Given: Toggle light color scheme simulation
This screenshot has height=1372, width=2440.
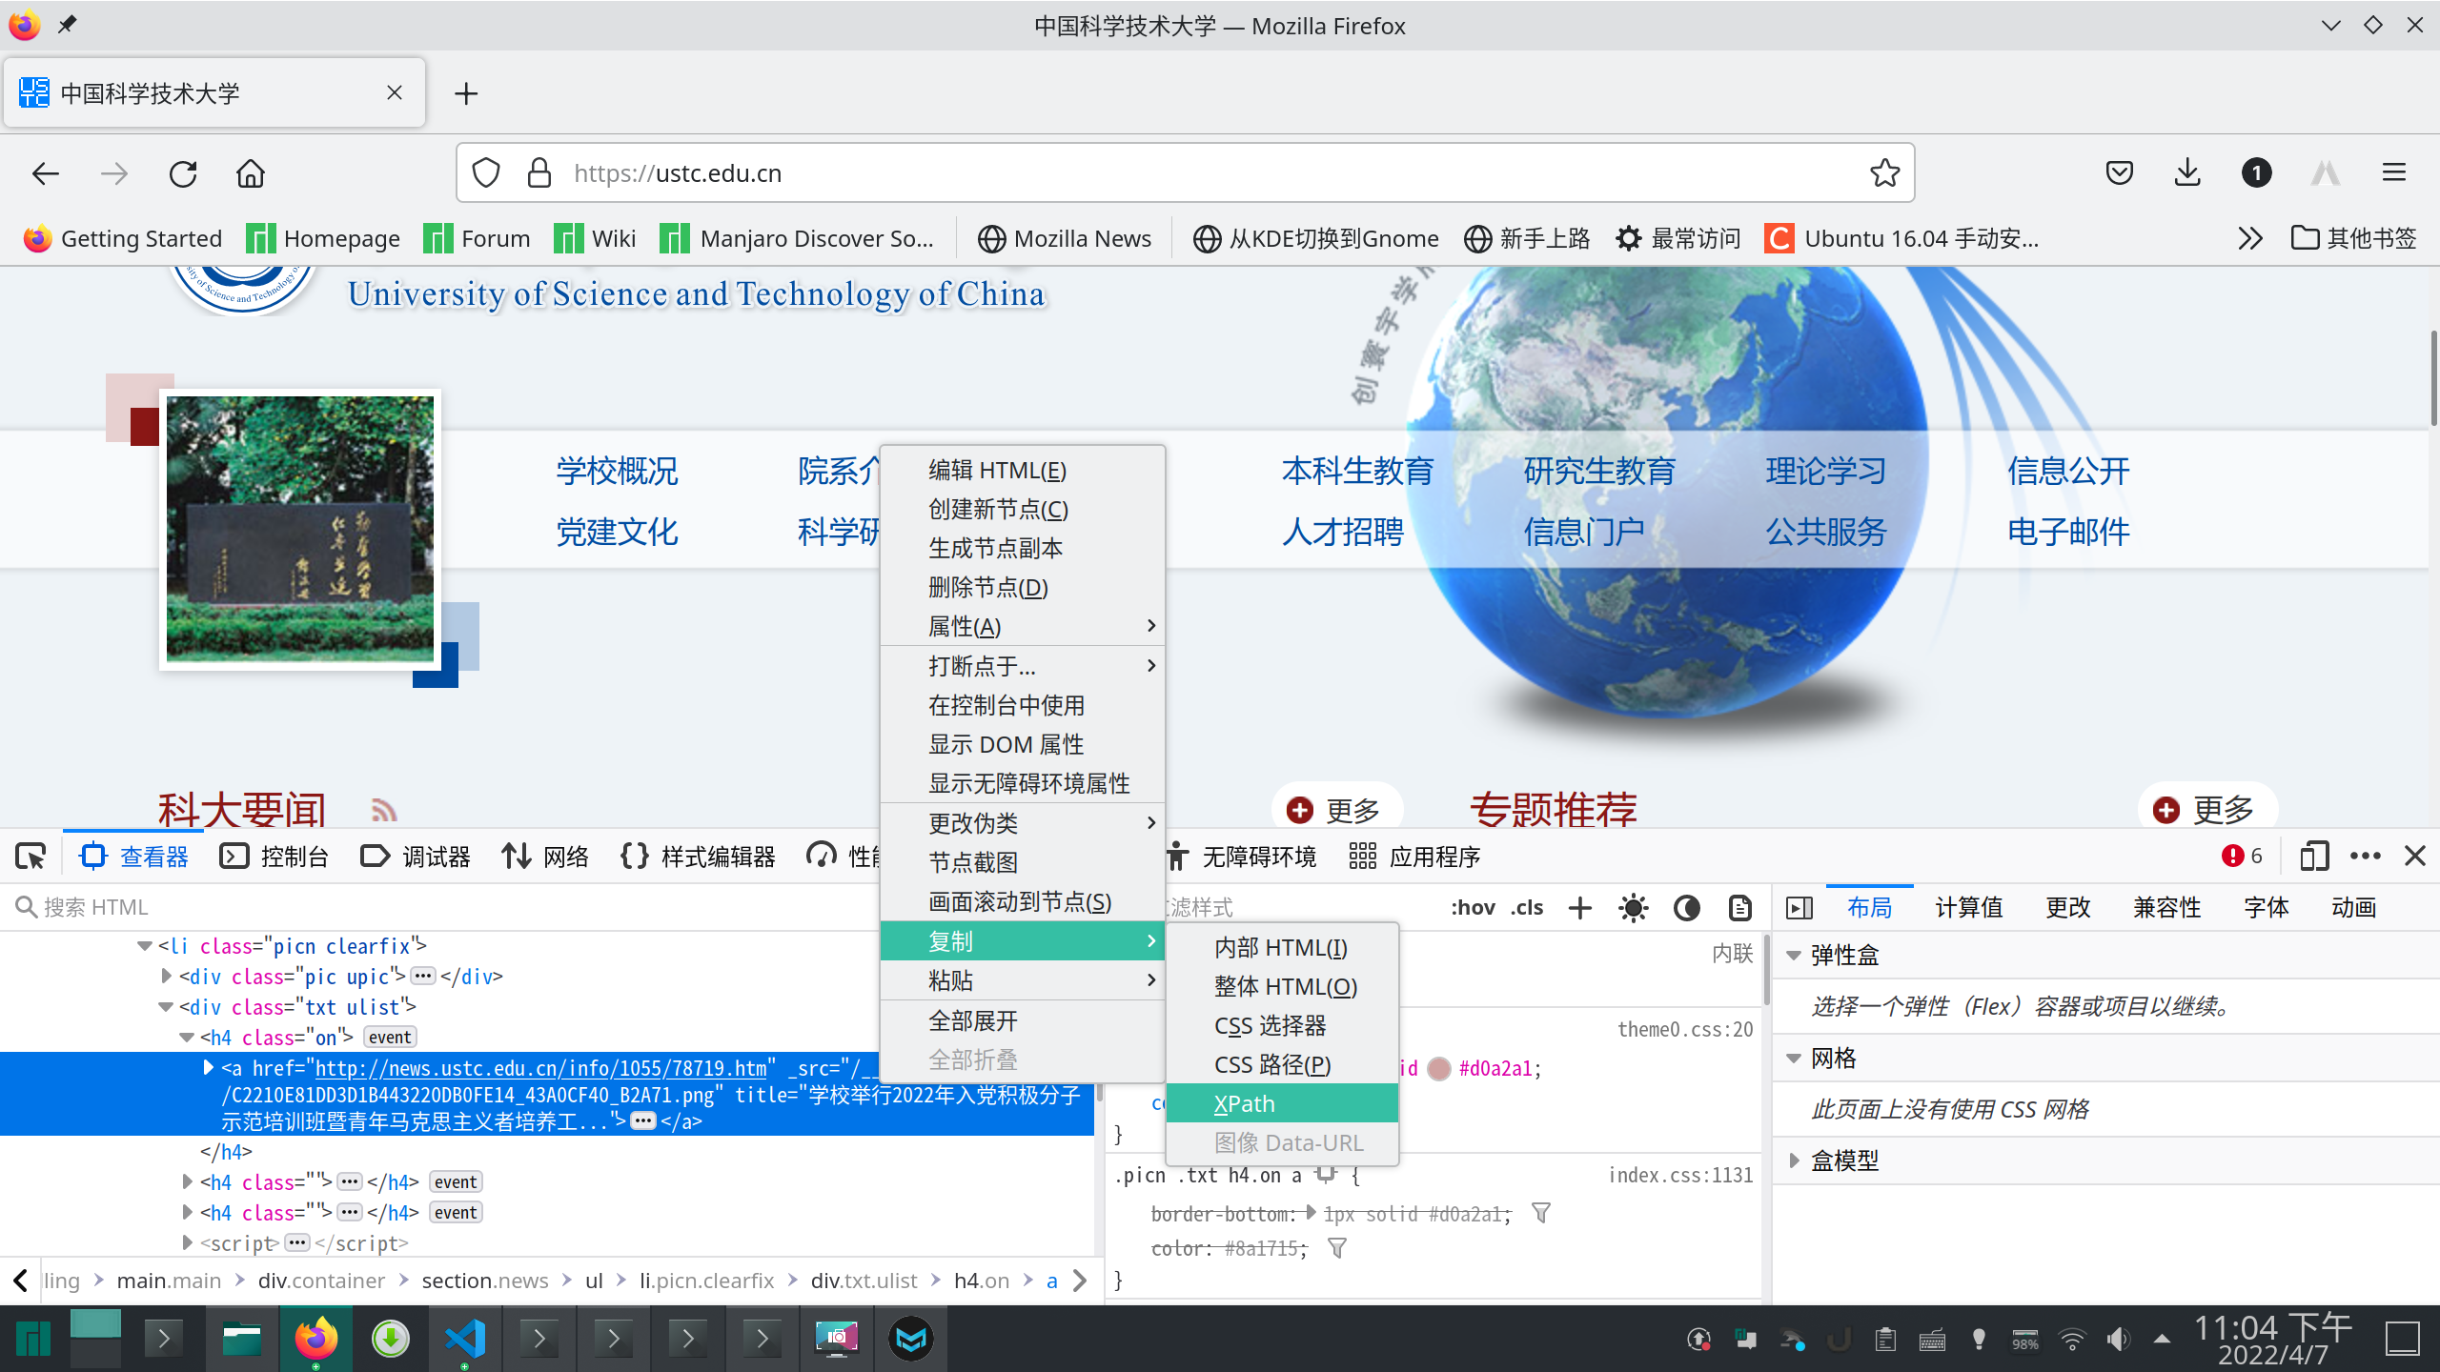Looking at the screenshot, I should pyautogui.click(x=1634, y=908).
